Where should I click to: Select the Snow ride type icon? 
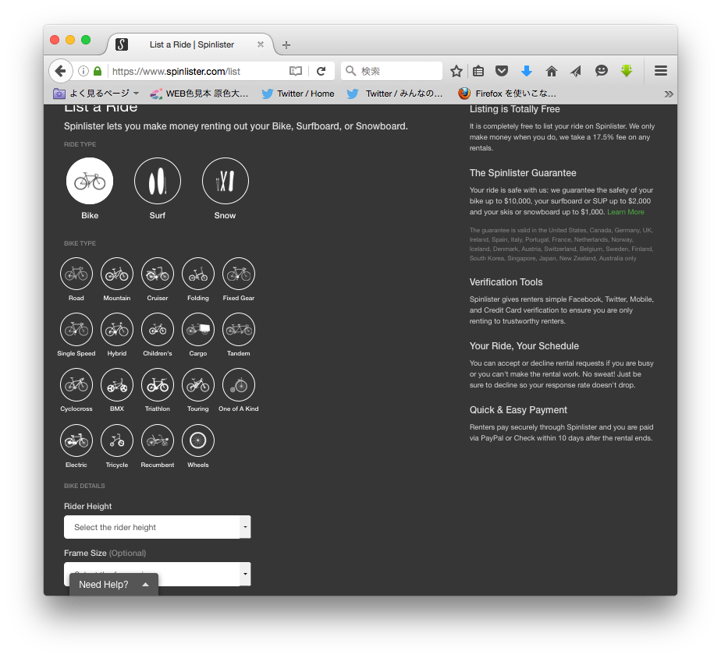(x=226, y=181)
